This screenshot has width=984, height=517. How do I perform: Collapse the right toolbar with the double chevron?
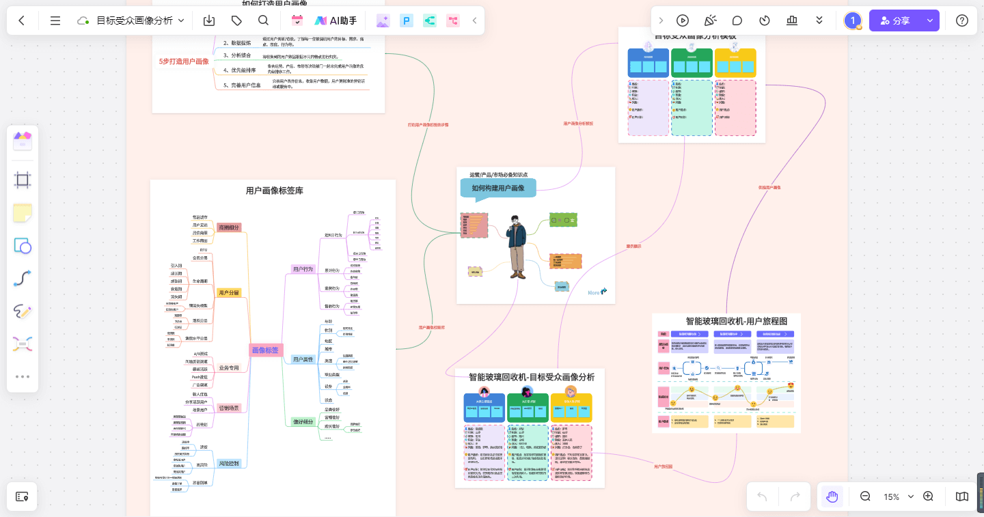[819, 20]
